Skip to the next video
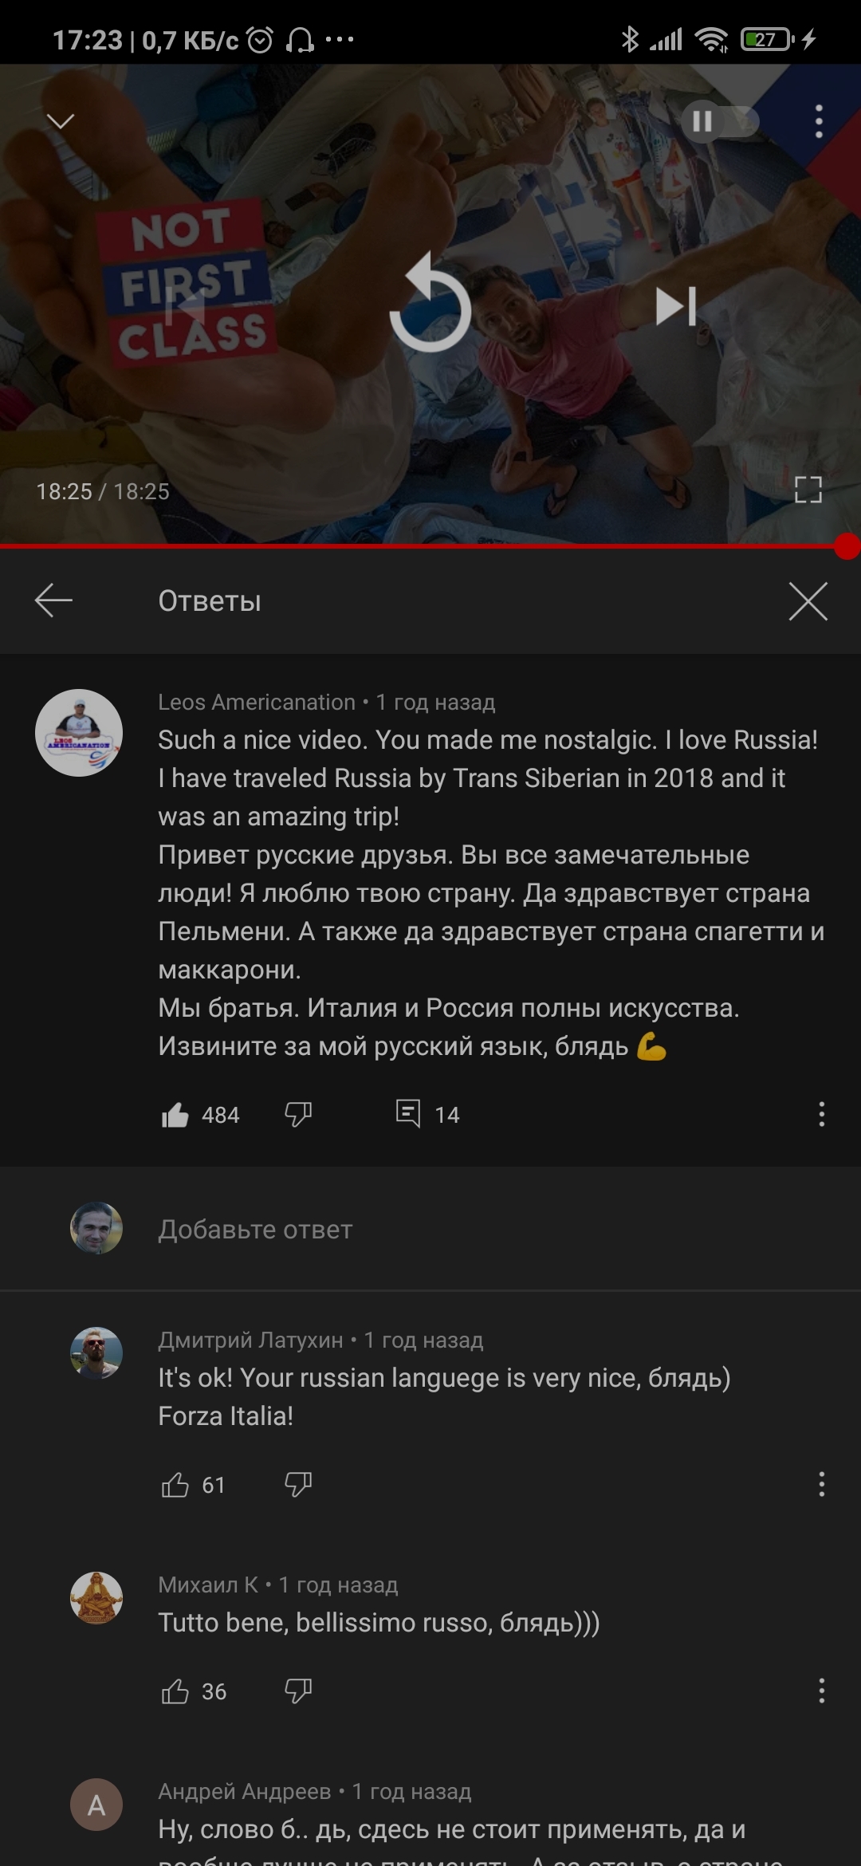Viewport: 861px width, 1866px height. click(x=676, y=306)
